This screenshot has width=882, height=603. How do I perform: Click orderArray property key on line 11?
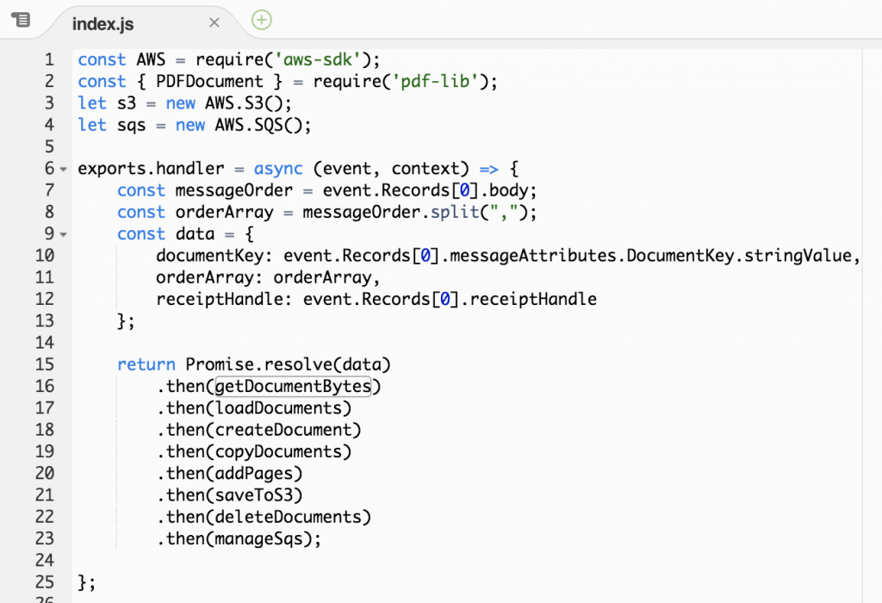coord(205,278)
